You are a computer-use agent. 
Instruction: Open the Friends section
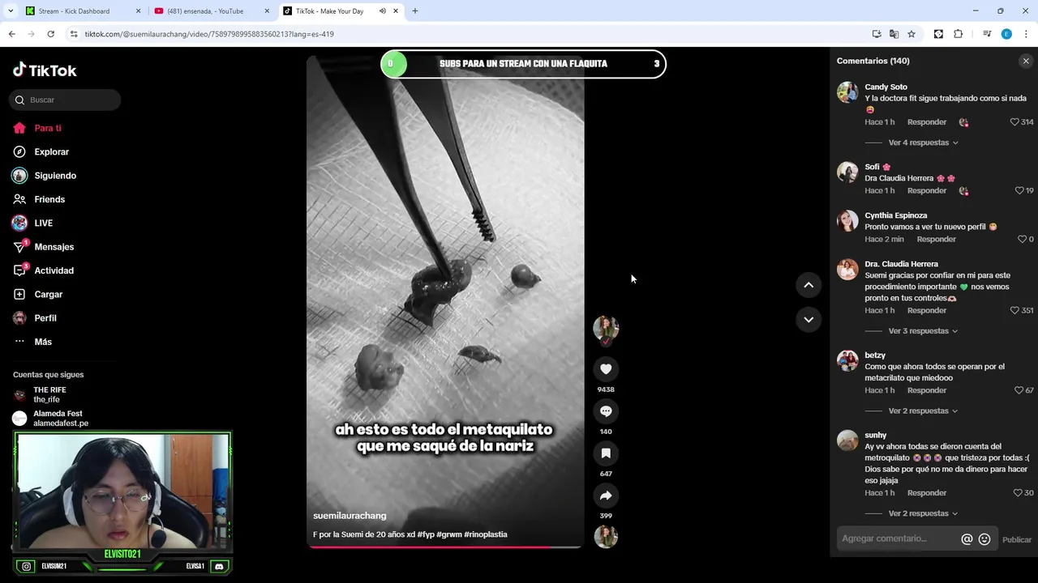[49, 199]
